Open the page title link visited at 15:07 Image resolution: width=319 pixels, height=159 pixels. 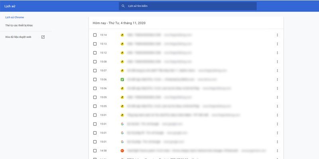tap(161, 71)
